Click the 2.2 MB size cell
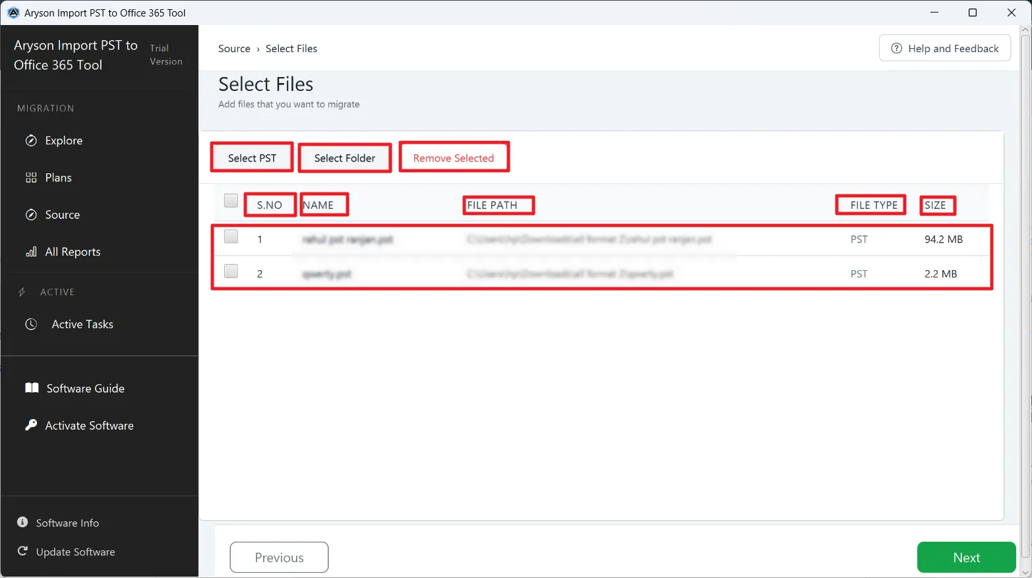1032x578 pixels. (940, 274)
